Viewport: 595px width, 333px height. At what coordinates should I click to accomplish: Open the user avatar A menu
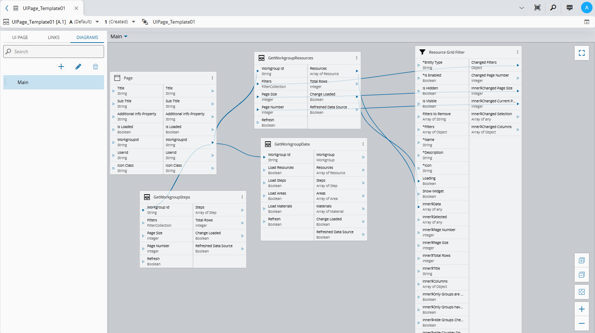pyautogui.click(x=586, y=8)
